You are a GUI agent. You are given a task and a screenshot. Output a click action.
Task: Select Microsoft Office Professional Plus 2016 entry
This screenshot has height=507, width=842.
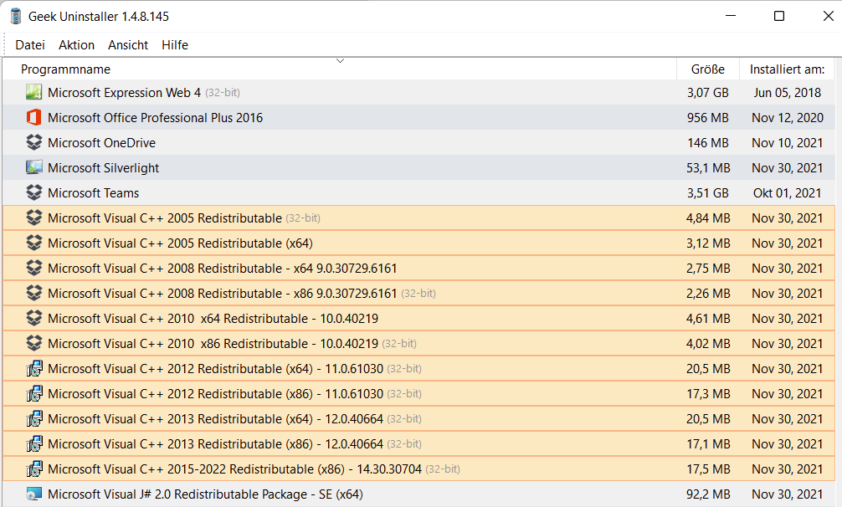(418, 117)
